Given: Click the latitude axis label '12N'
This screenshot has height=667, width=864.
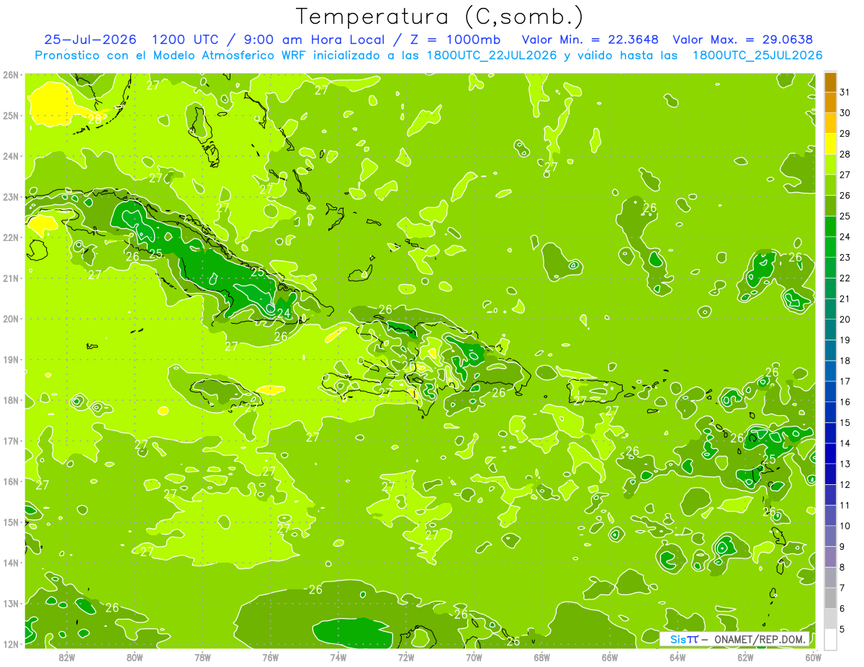Looking at the screenshot, I should [10, 644].
